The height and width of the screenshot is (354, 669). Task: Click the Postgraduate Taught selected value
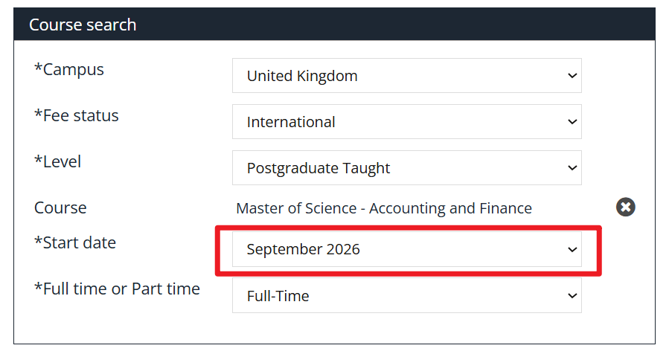click(319, 168)
